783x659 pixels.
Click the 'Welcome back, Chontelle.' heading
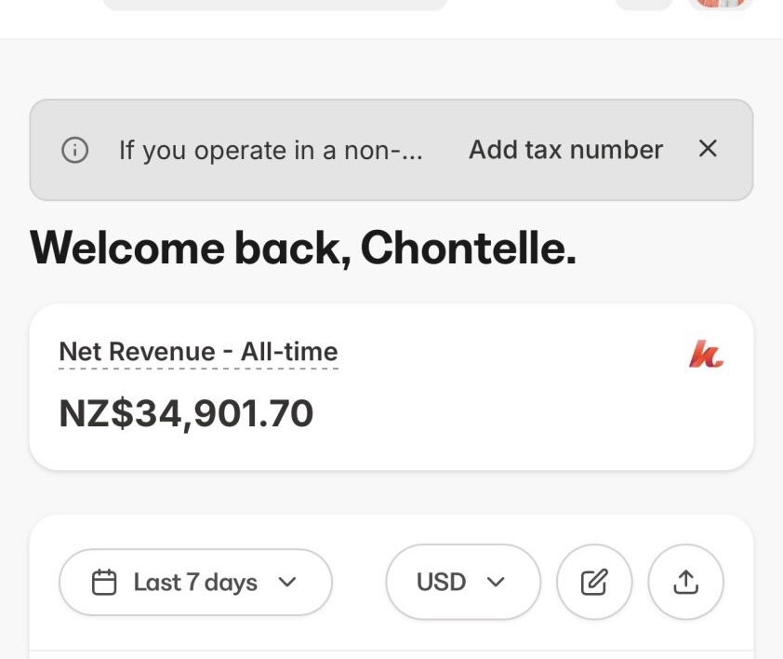(303, 248)
